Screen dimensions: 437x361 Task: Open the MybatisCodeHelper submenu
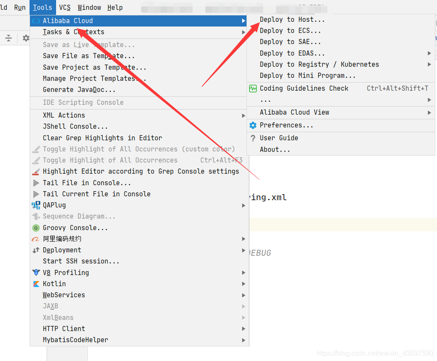click(139, 340)
